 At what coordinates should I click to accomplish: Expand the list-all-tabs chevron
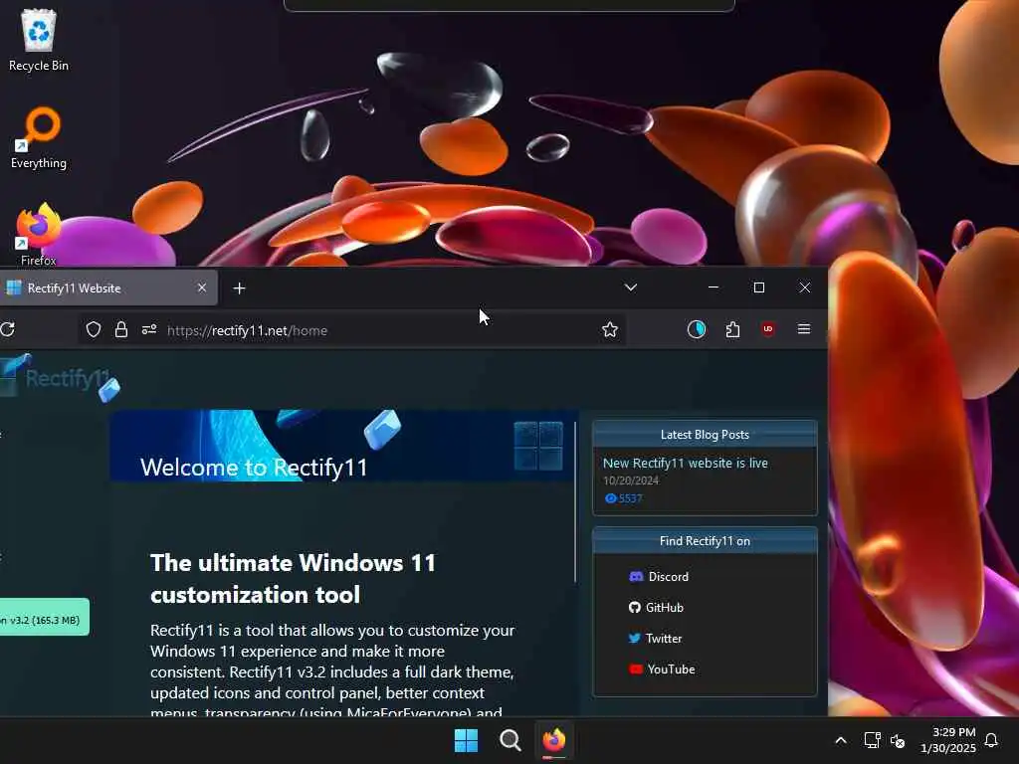coord(630,287)
